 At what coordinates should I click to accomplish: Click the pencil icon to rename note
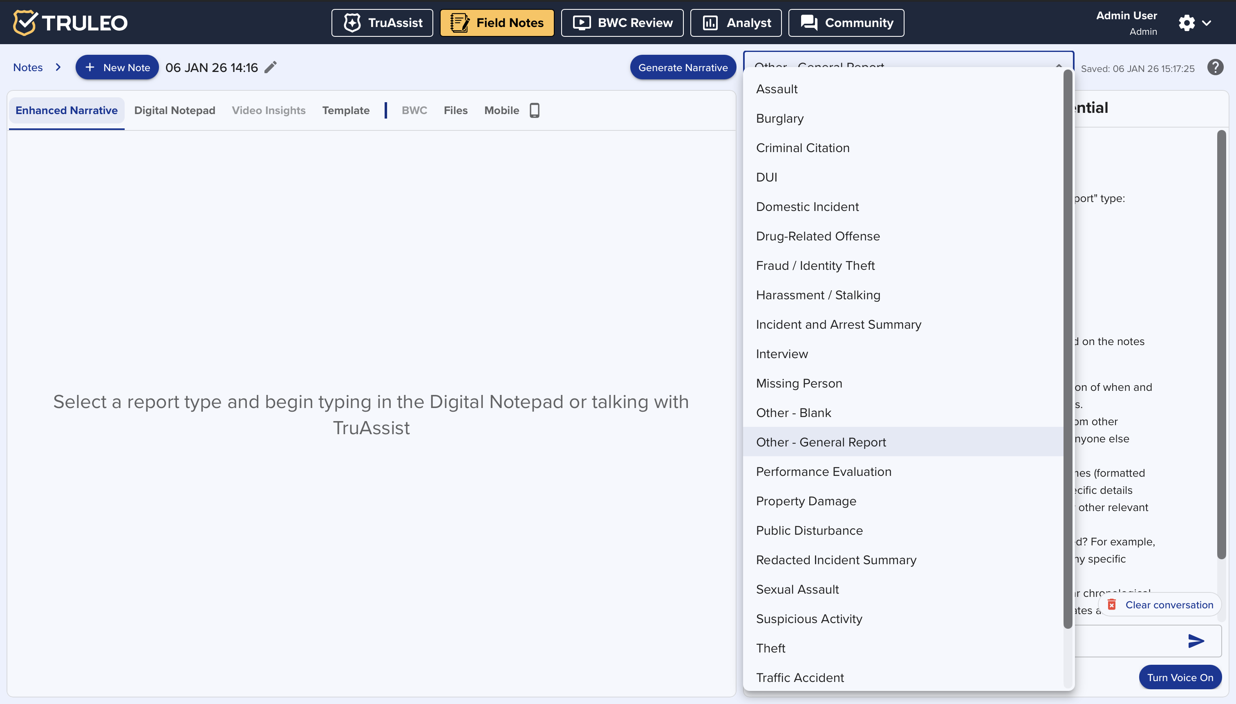click(271, 67)
